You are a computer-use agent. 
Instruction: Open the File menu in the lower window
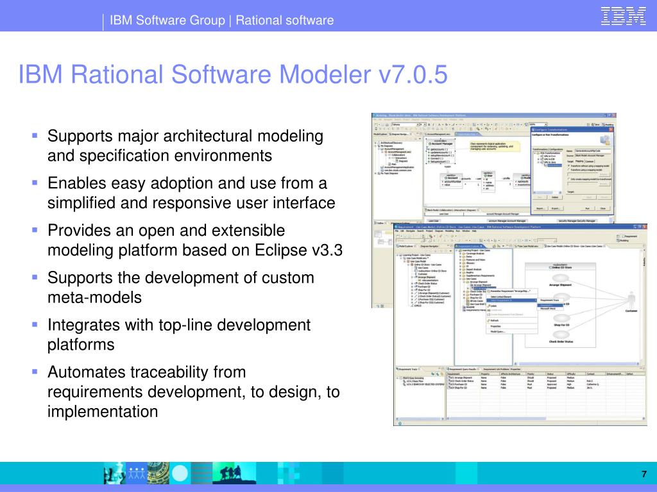coord(397,231)
